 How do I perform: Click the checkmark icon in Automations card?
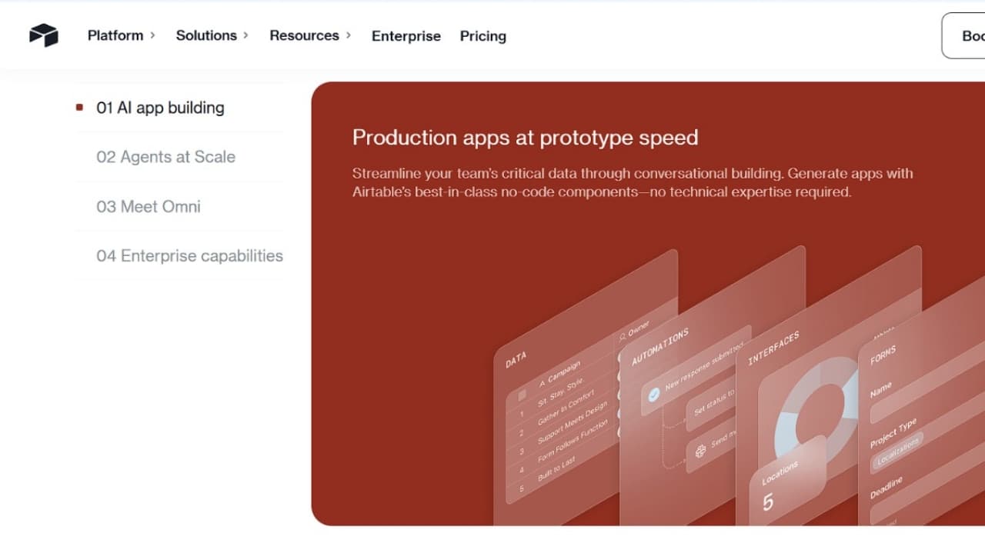654,395
